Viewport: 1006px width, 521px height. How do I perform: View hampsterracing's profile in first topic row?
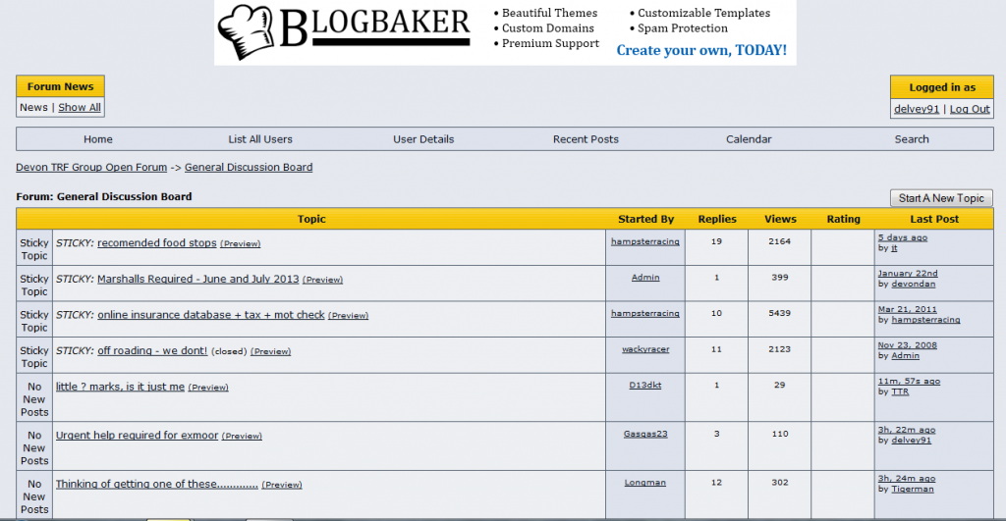644,241
